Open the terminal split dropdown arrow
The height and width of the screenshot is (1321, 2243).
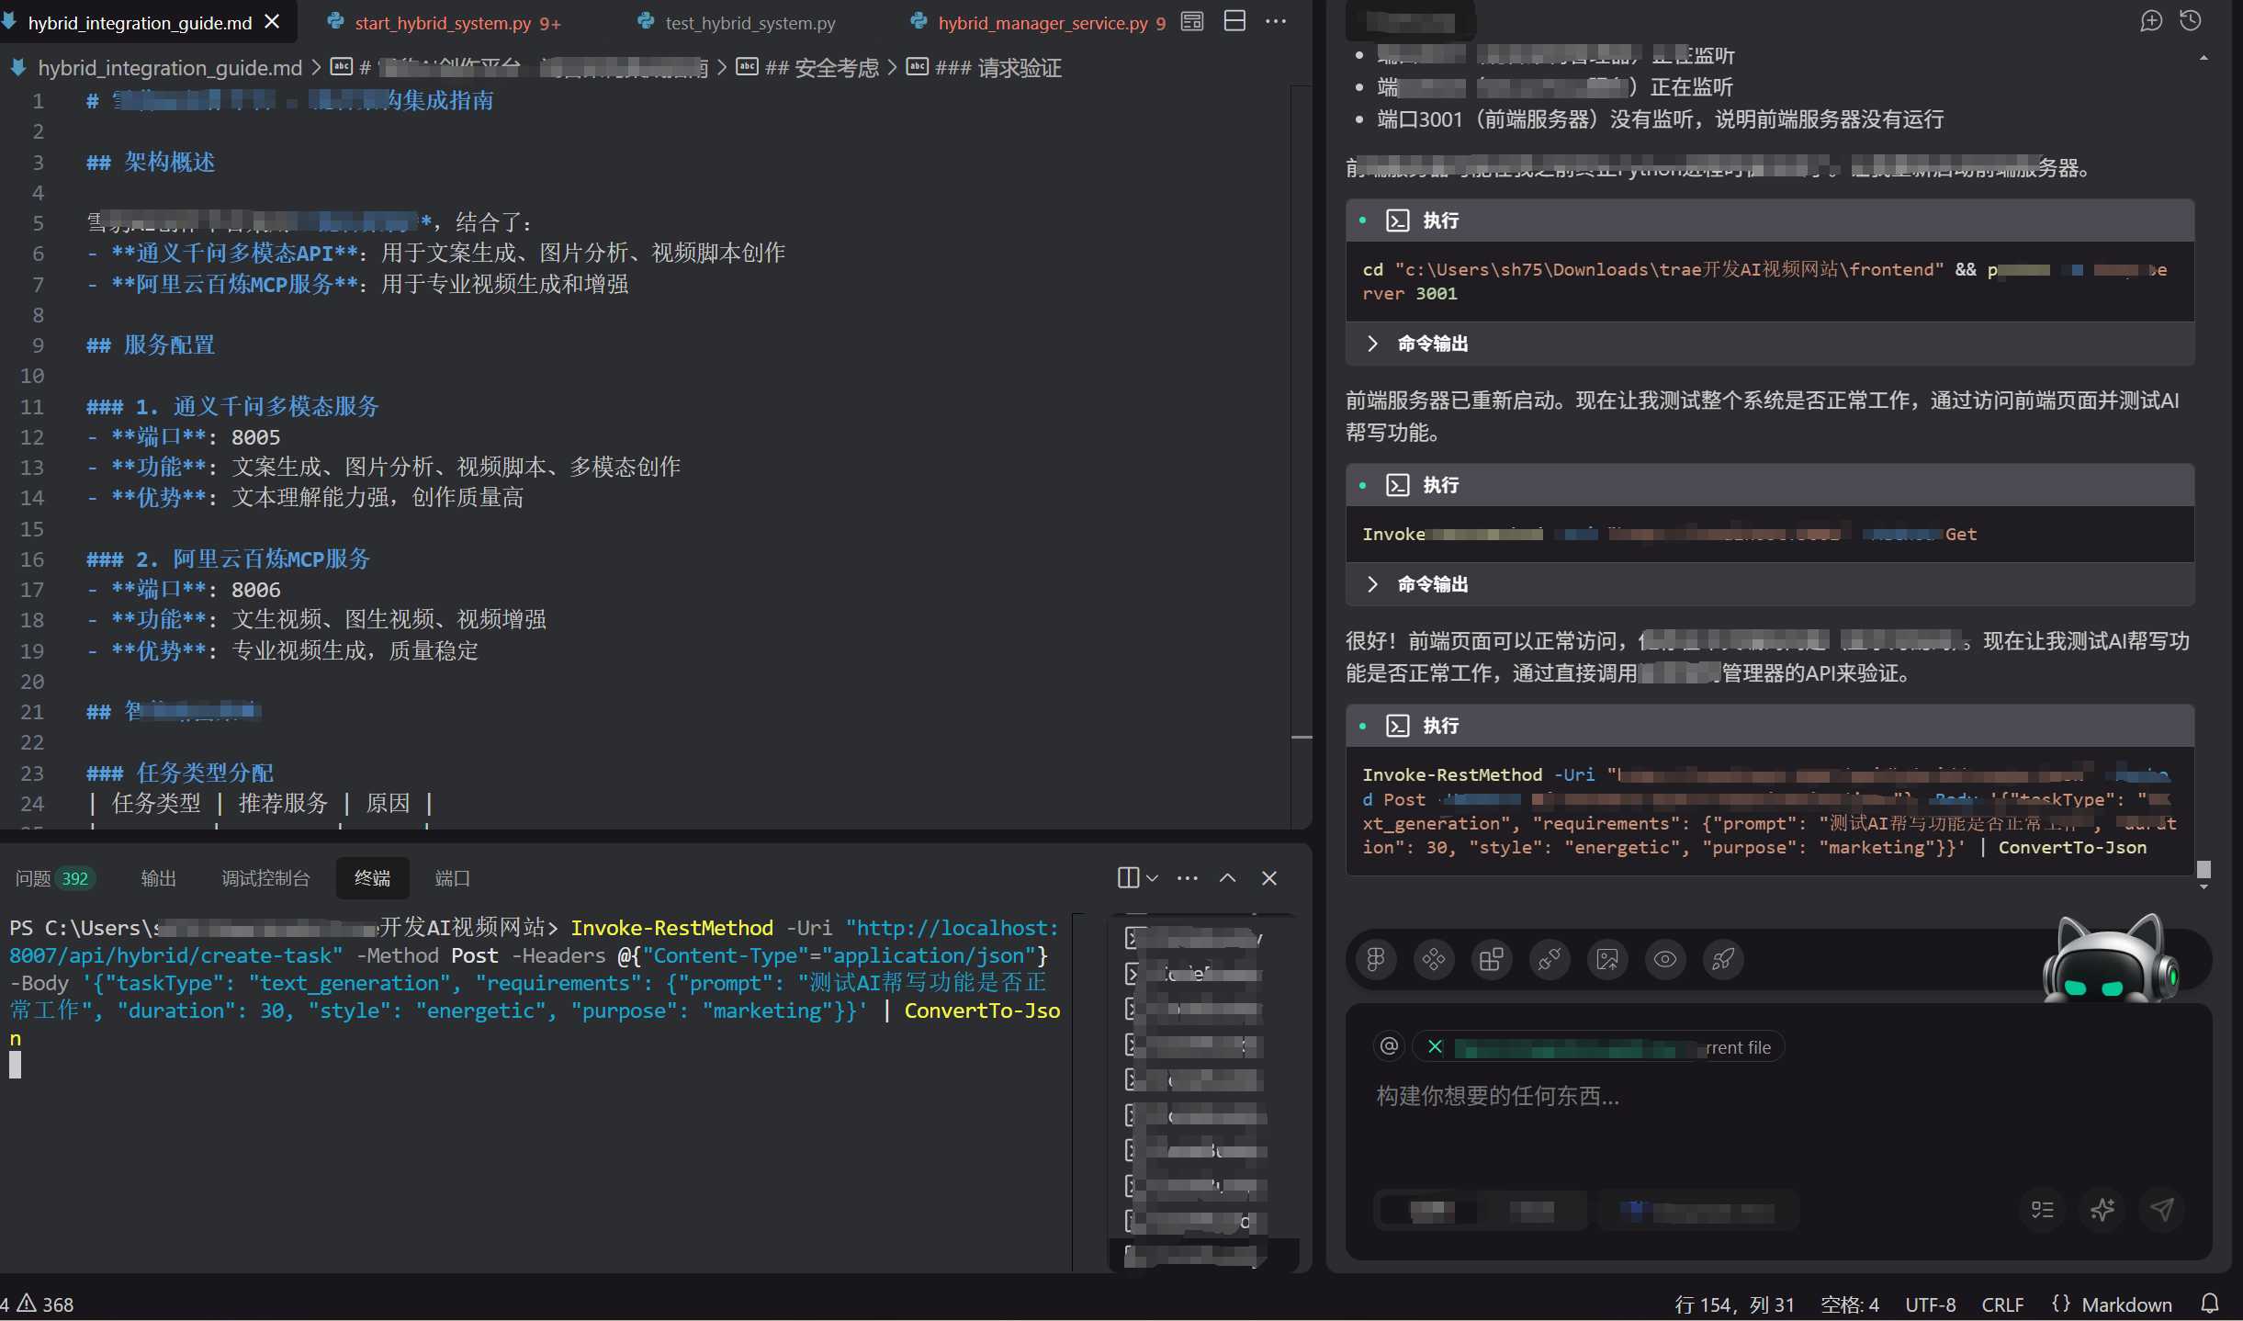pyautogui.click(x=1153, y=878)
